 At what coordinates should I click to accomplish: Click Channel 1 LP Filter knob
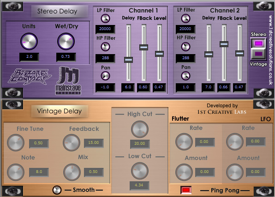point(105,18)
